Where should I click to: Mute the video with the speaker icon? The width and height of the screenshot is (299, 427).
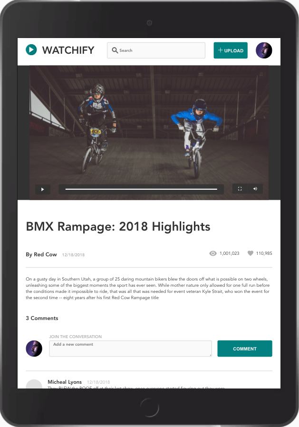tap(255, 189)
